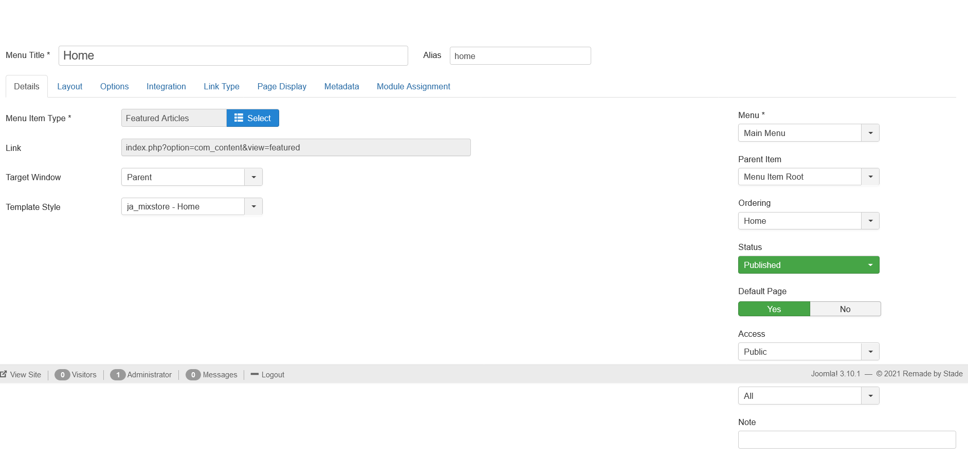Screen dimensions: 968x461
Task: Click into the Note text field
Action: pyautogui.click(x=846, y=440)
